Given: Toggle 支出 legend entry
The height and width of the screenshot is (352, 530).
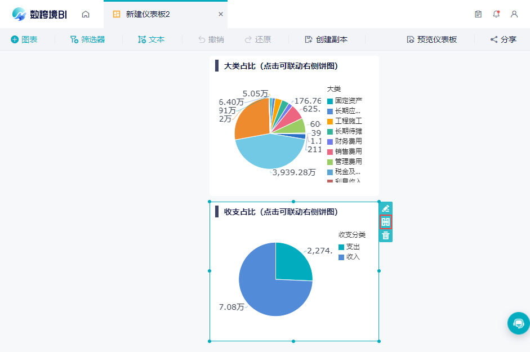Looking at the screenshot, I should coord(349,247).
